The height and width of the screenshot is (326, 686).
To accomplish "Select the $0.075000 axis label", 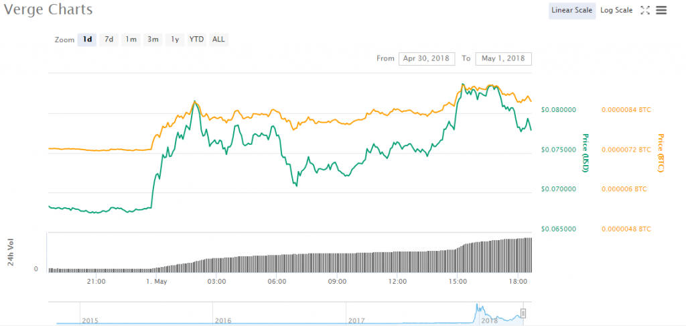I will coord(558,150).
